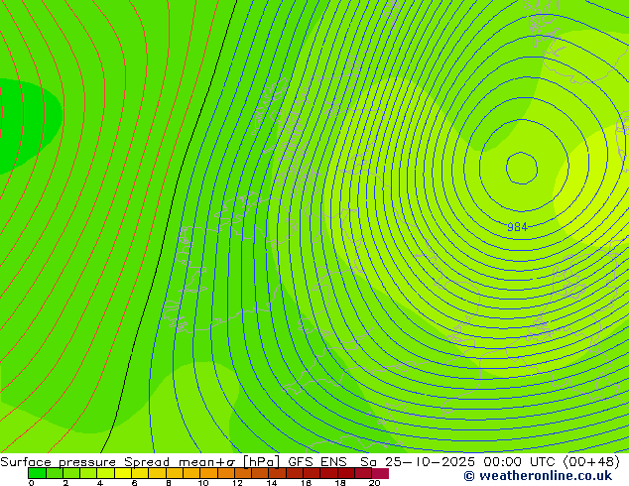Select the yellow-green legend swatch starting at 4
This screenshot has width=629, height=486.
pyautogui.click(x=105, y=473)
